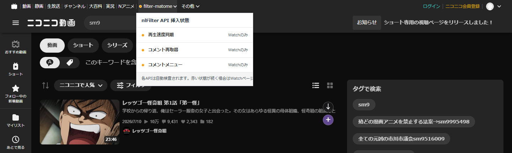This screenshot has width=512, height=153.
Task: Go to チャンネル in top navigation
Action: click(75, 6)
